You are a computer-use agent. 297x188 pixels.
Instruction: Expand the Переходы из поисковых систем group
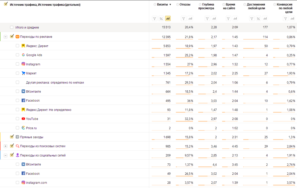point(6,146)
